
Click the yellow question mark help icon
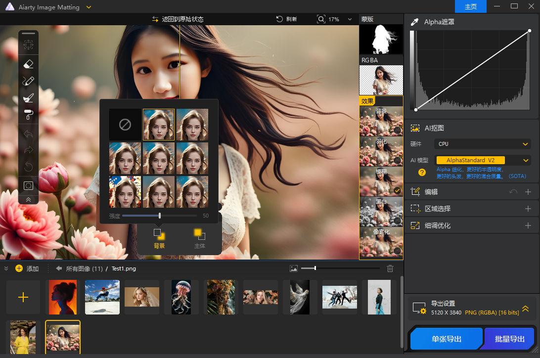422,173
